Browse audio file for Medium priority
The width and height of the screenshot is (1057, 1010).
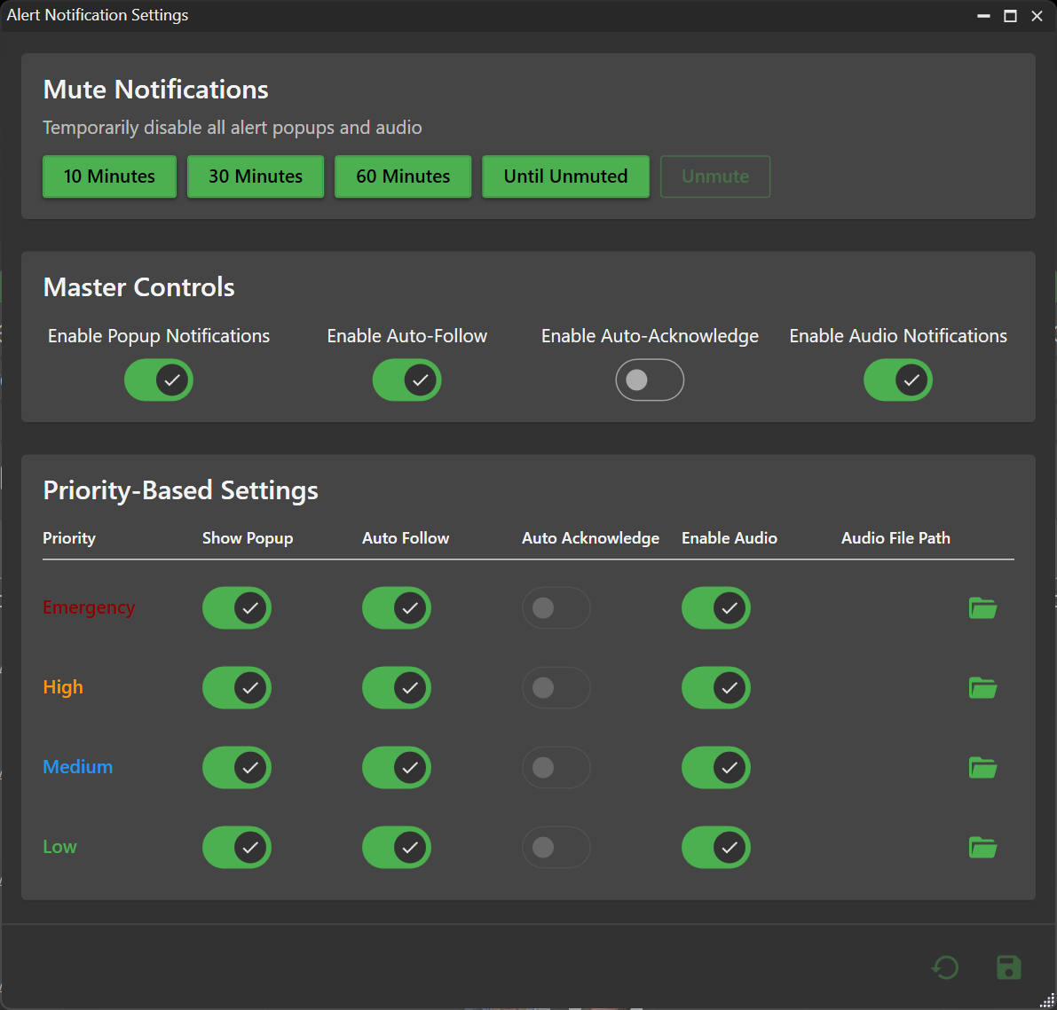point(982,768)
